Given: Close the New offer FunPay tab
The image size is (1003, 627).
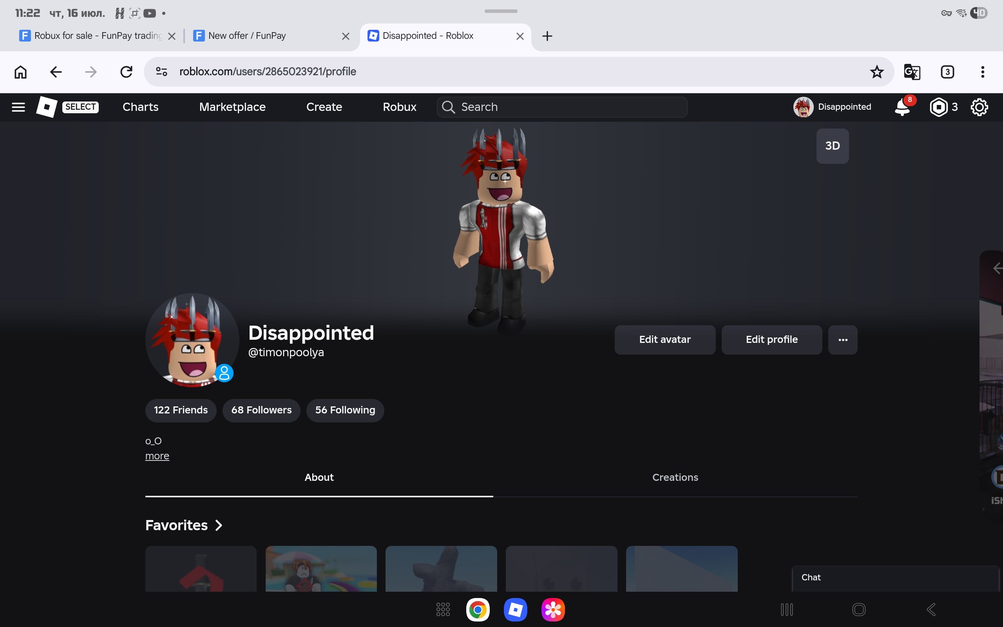Looking at the screenshot, I should (x=345, y=36).
